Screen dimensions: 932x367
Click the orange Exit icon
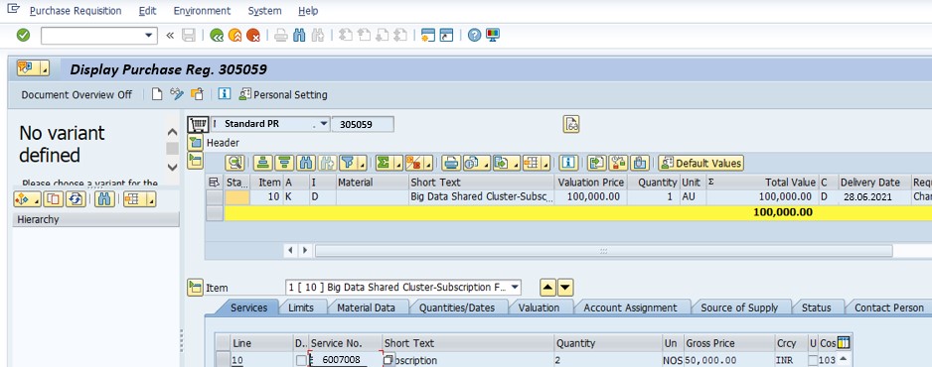[234, 36]
